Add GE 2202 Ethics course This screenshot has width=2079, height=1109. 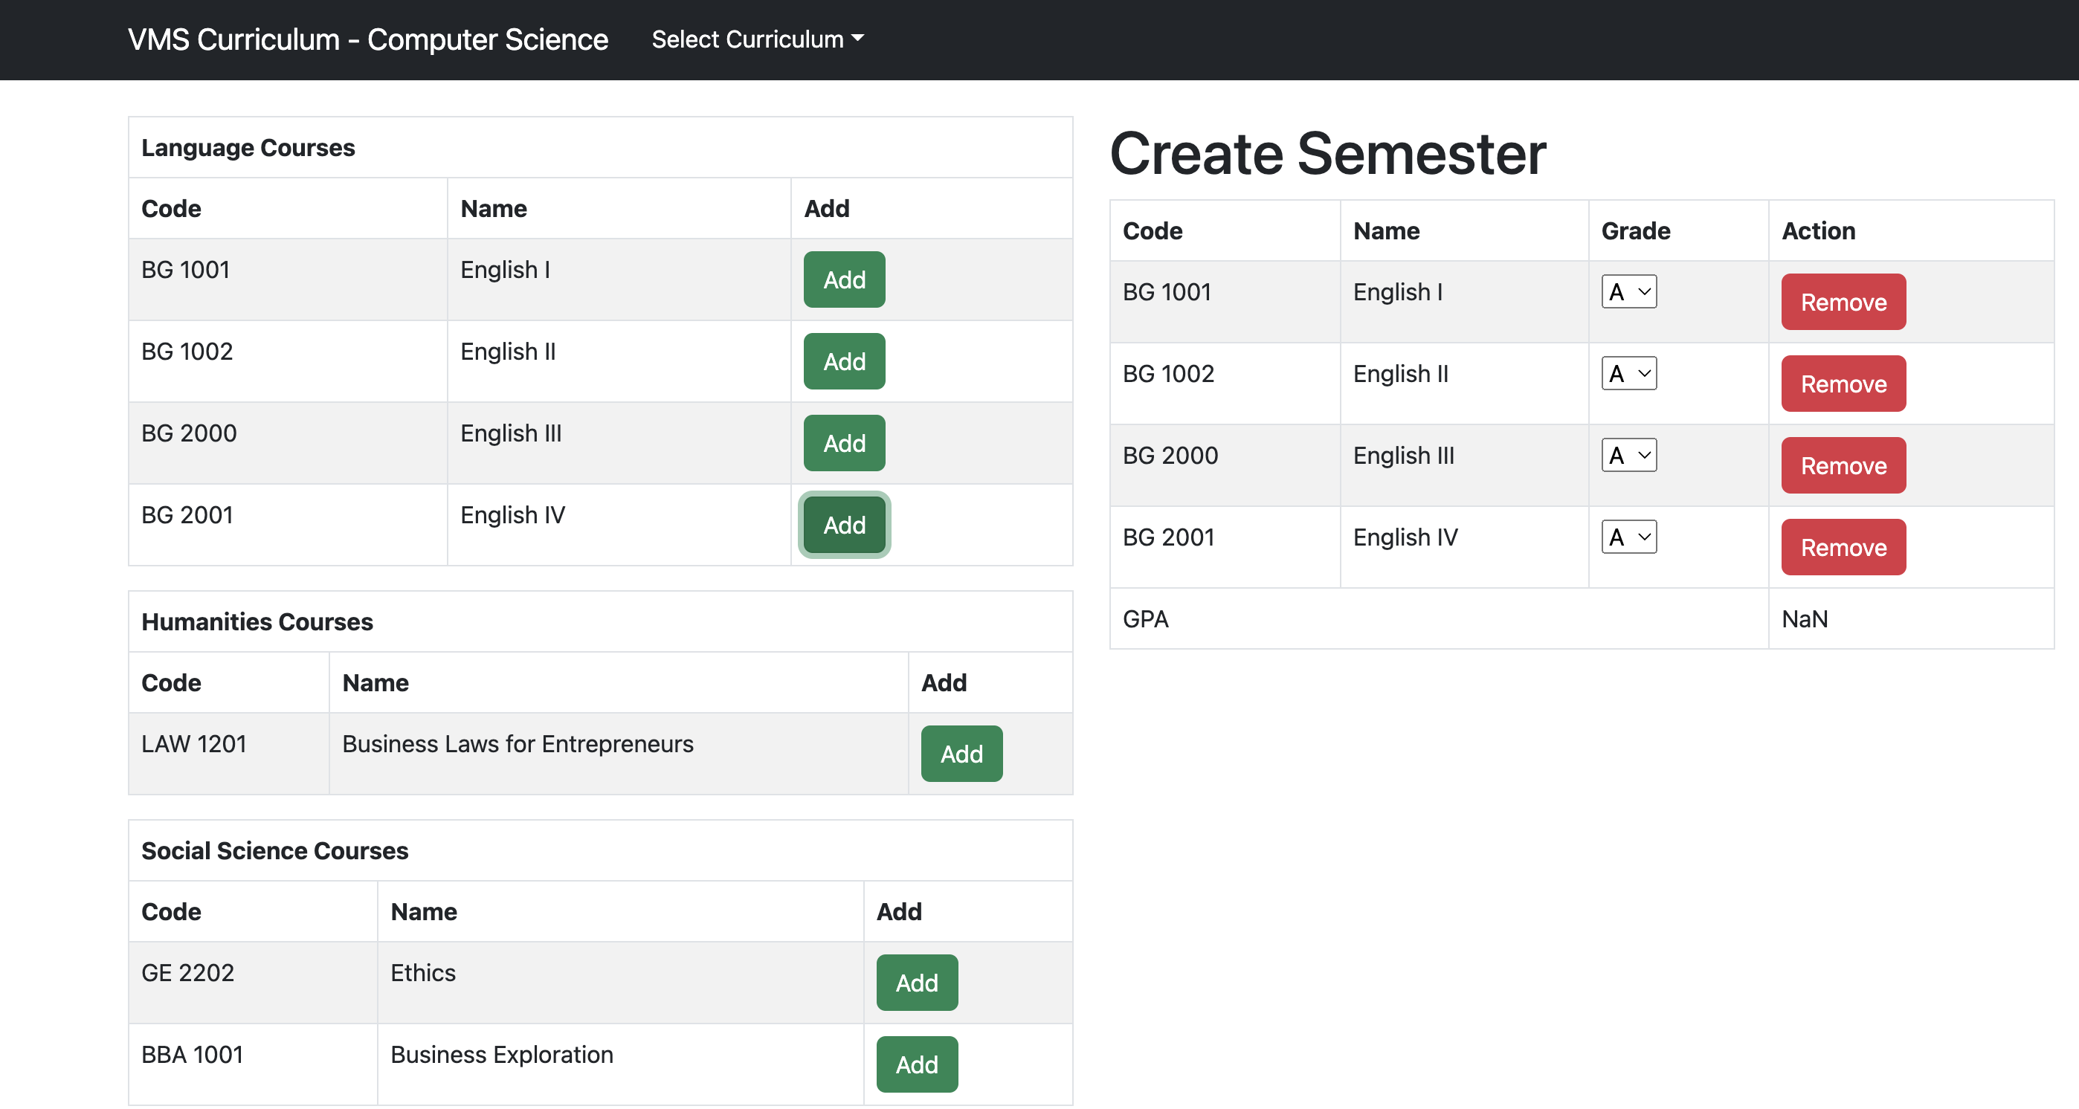pyautogui.click(x=917, y=983)
